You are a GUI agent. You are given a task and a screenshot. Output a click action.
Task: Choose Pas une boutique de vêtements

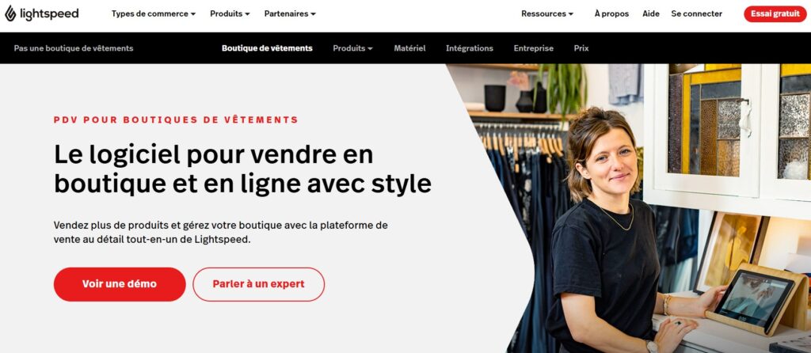click(x=74, y=48)
